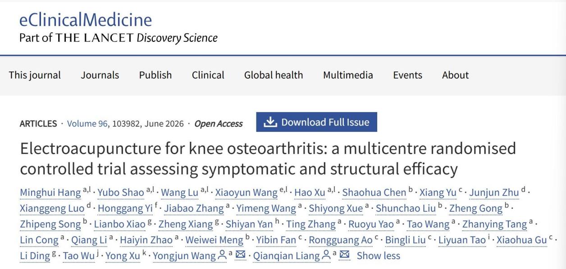Open the Publish menu
Image resolution: width=566 pixels, height=269 pixels.
(155, 75)
